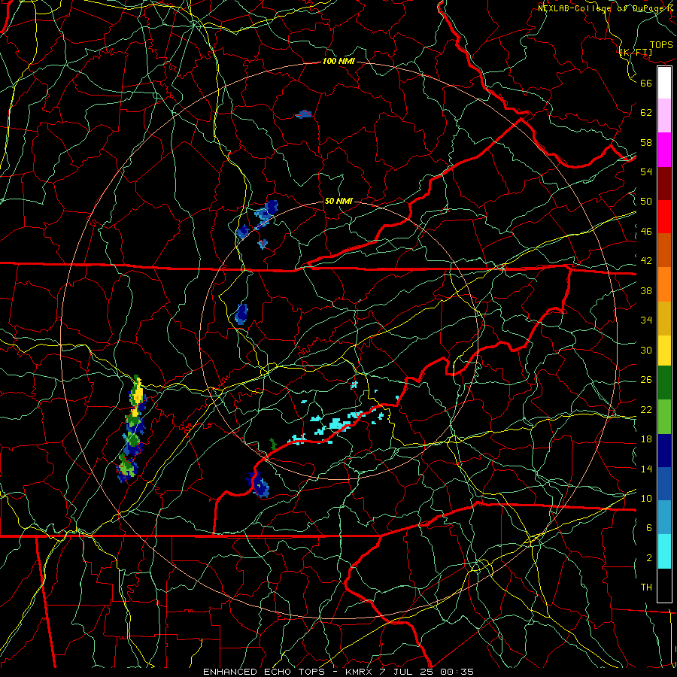Click the legend value '6'
677x677 pixels.
click(649, 527)
